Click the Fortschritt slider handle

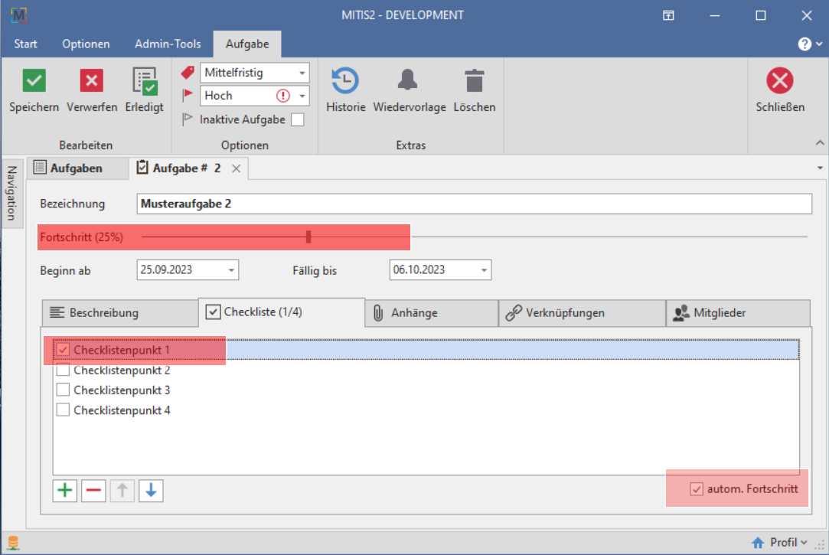click(308, 237)
